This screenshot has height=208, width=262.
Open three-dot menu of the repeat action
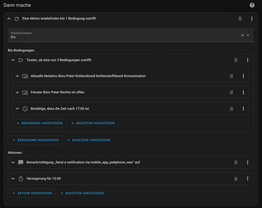click(x=252, y=19)
